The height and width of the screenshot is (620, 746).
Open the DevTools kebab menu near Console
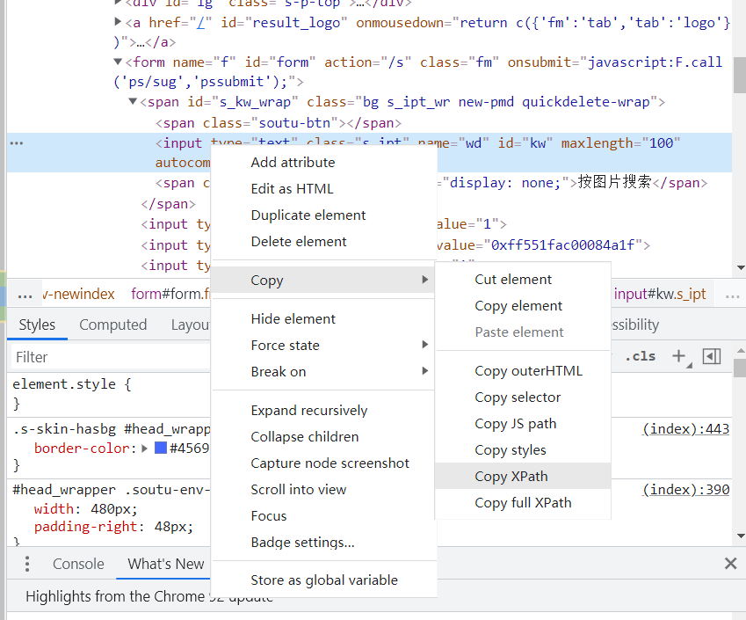26,564
